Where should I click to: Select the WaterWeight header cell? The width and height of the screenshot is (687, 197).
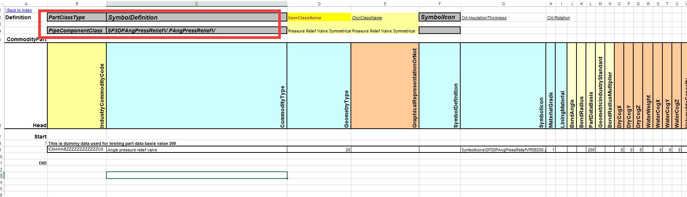tap(648, 86)
